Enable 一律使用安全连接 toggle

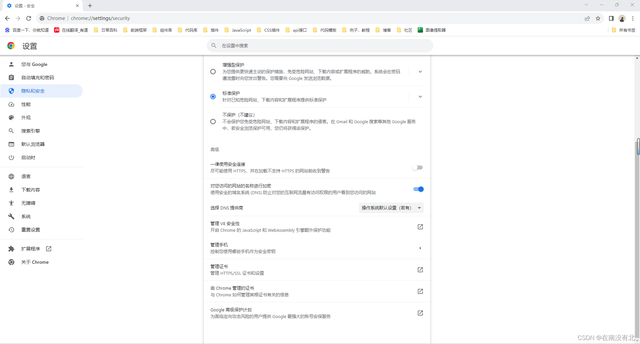417,168
